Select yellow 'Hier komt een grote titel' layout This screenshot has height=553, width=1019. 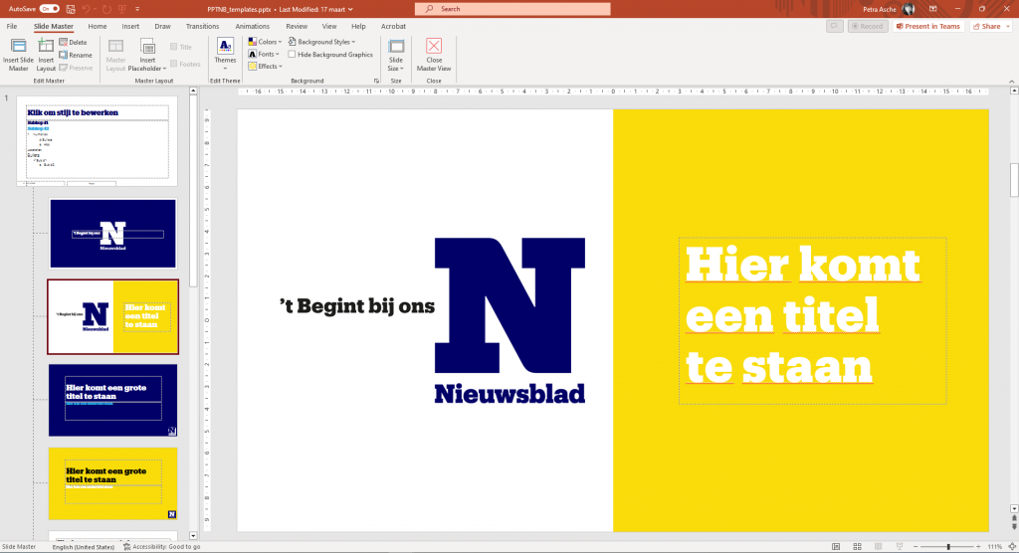[113, 483]
